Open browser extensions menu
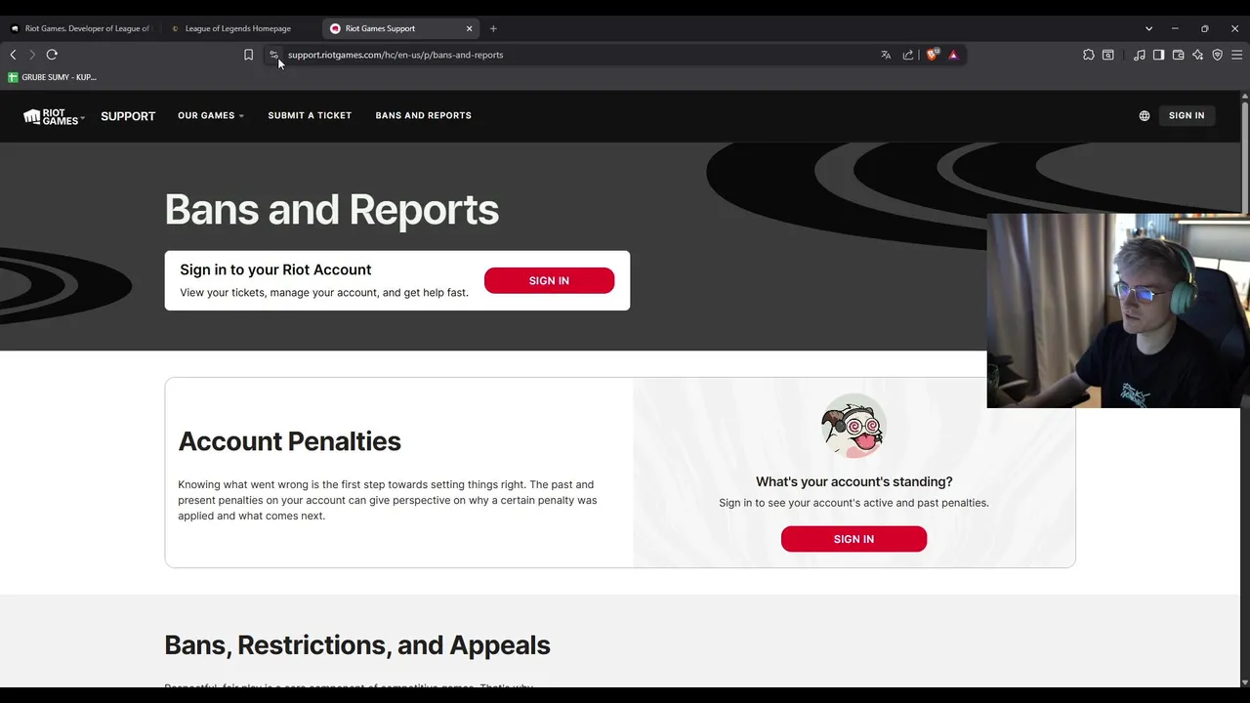The height and width of the screenshot is (703, 1250). (x=1089, y=55)
